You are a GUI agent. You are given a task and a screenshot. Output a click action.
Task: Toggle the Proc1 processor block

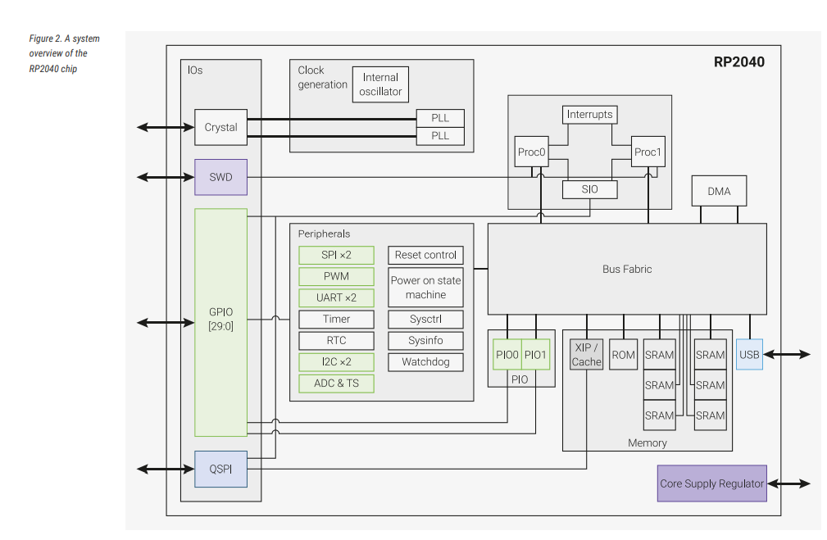click(648, 152)
